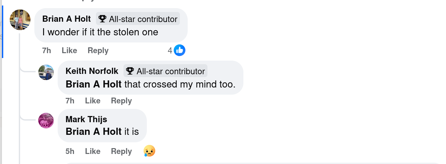Image resolution: width=446 pixels, height=164 pixels.
Task: Reply to Brian A Holt's comment
Action: tap(98, 51)
